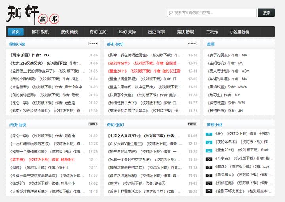Click the 知轩藏书 site logo

pos(33,15)
